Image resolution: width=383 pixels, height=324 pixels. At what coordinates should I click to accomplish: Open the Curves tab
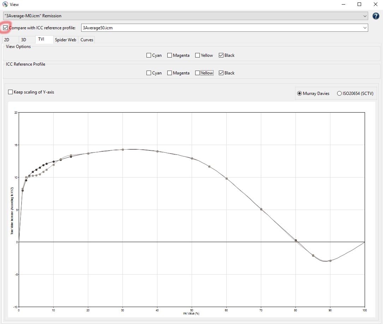(x=87, y=40)
